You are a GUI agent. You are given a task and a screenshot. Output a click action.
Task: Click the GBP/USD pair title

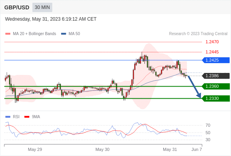[x=17, y=7]
